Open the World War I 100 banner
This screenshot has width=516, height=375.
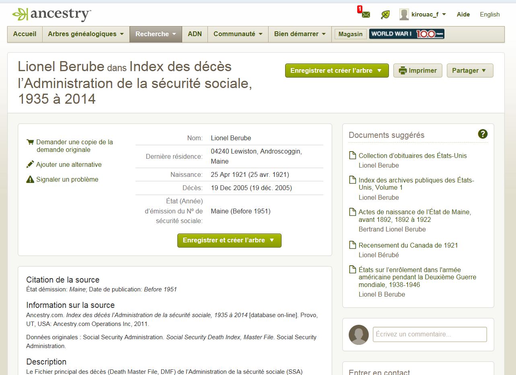[x=407, y=34]
